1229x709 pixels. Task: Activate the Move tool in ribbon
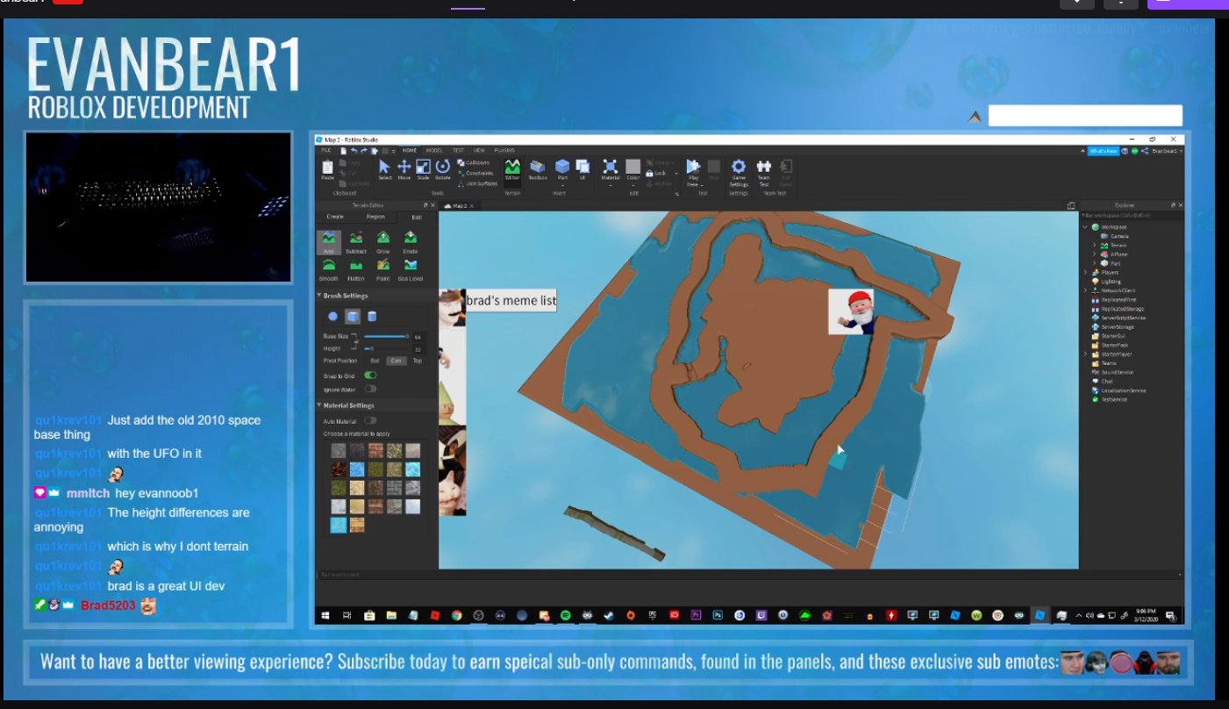(x=404, y=169)
